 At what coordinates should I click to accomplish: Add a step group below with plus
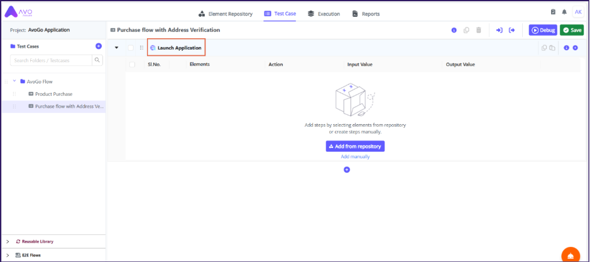346,170
